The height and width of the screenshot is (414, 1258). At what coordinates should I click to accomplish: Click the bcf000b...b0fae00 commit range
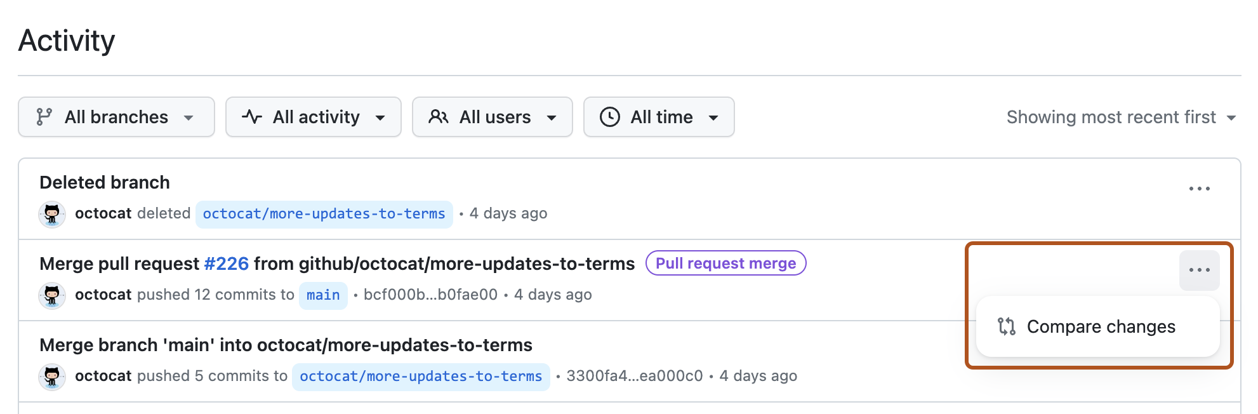tap(429, 295)
